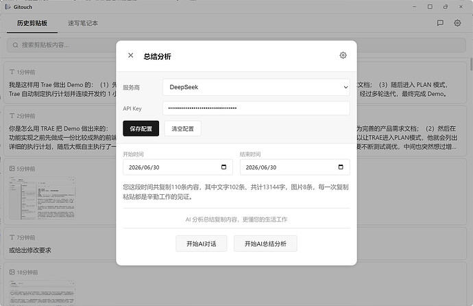Open the chat bubble icon in header
This screenshot has height=306, width=473.
pyautogui.click(x=440, y=23)
